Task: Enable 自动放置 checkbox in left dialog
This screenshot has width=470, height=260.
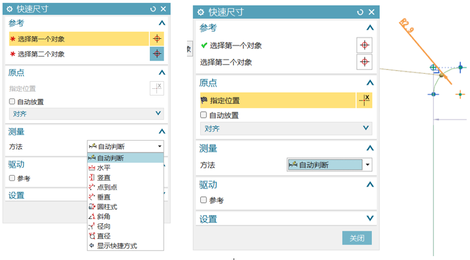Action: 12,102
